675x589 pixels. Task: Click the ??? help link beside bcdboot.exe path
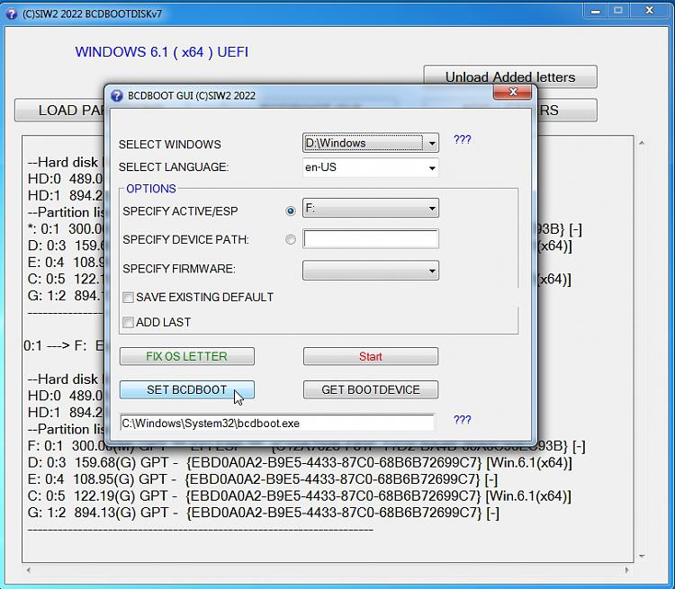463,419
